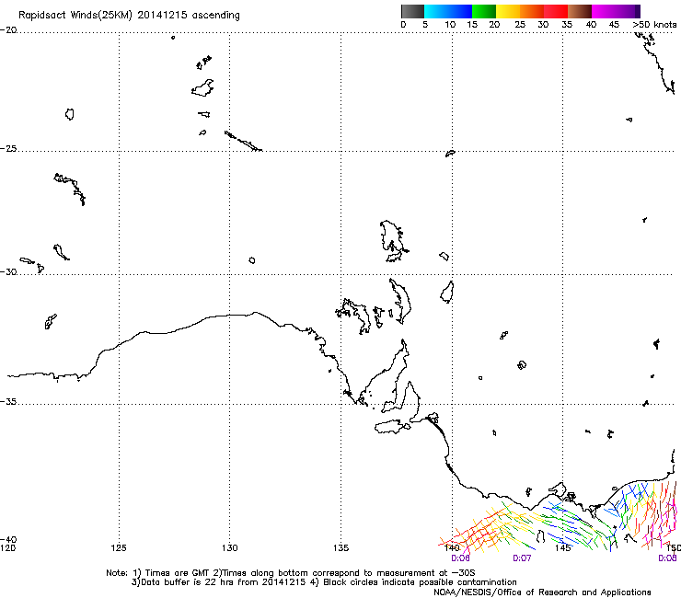Click the cyan-to-blue 5–15 knots color segment
681x598 pixels.
(x=448, y=11)
